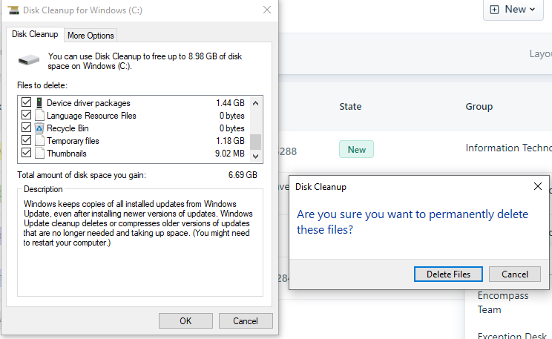552x339 pixels.
Task: Select the Temporary files row text
Action: pyautogui.click(x=73, y=141)
